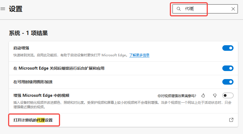
Task: Click the 启动增强 label
Action: [21, 48]
